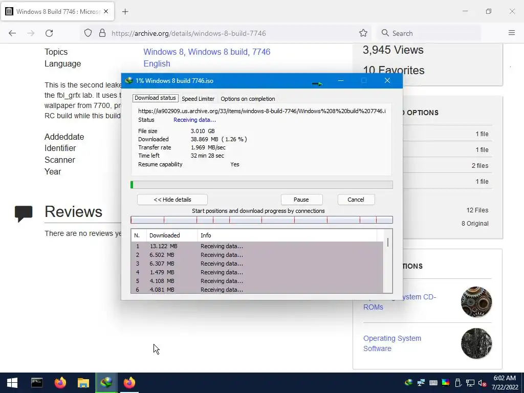Click the Operating System Software thumbnail image
The height and width of the screenshot is (393, 524).
point(476,343)
